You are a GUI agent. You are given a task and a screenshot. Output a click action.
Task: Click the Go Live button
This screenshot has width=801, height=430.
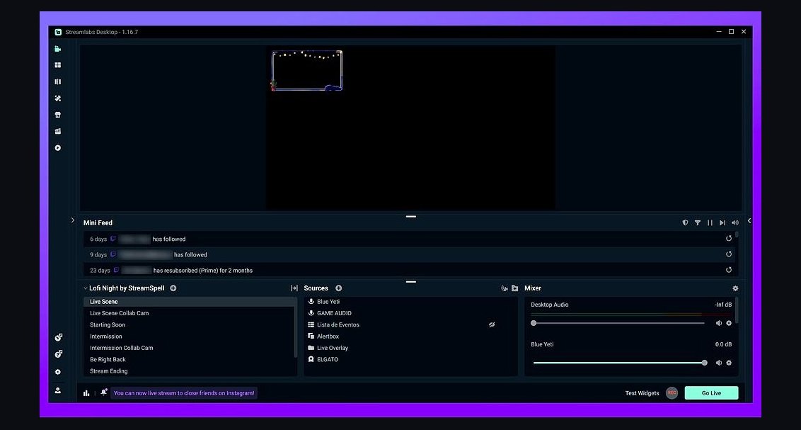pyautogui.click(x=711, y=392)
